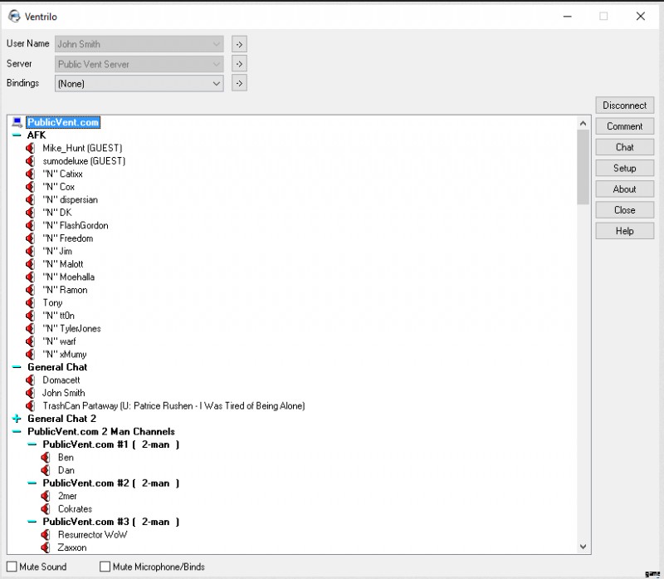Click speaker icon for "N" Moehalla
The height and width of the screenshot is (579, 664).
coord(30,277)
